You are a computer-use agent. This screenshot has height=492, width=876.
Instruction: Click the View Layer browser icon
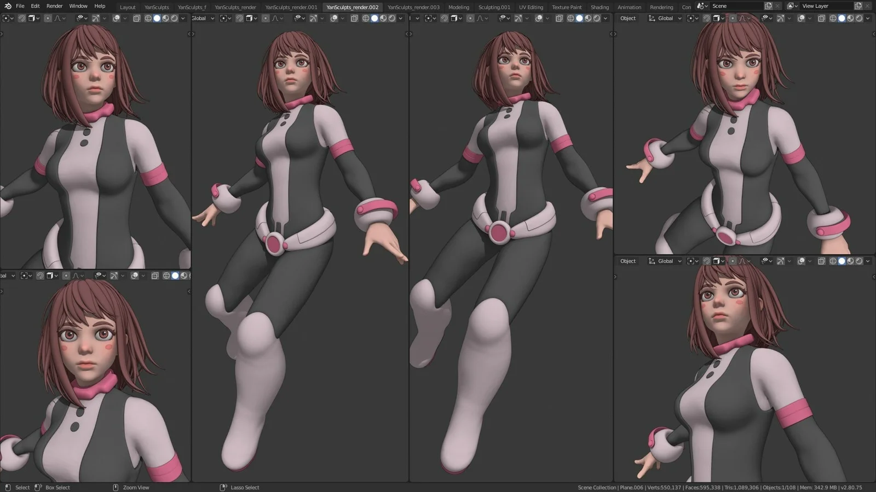click(791, 5)
